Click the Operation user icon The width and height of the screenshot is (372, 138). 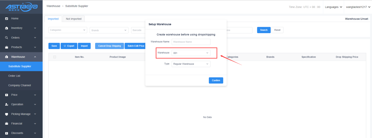click(6, 105)
